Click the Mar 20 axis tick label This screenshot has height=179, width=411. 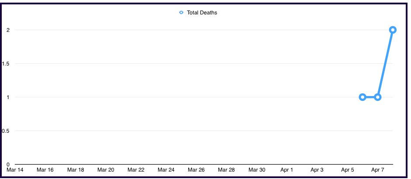(x=106, y=170)
